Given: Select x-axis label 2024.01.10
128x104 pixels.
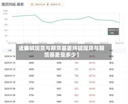Looking at the screenshot, I should (x=89, y=43).
